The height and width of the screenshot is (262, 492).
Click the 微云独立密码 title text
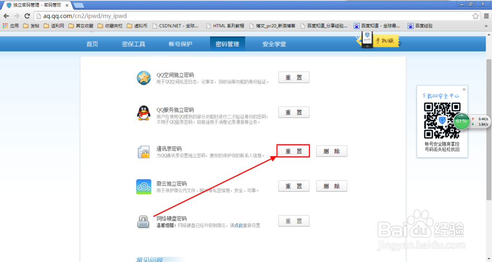[x=172, y=184]
